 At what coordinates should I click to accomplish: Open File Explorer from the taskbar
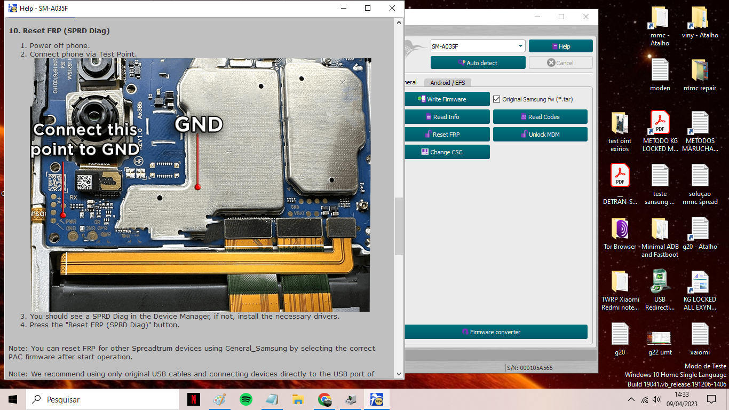tap(298, 399)
